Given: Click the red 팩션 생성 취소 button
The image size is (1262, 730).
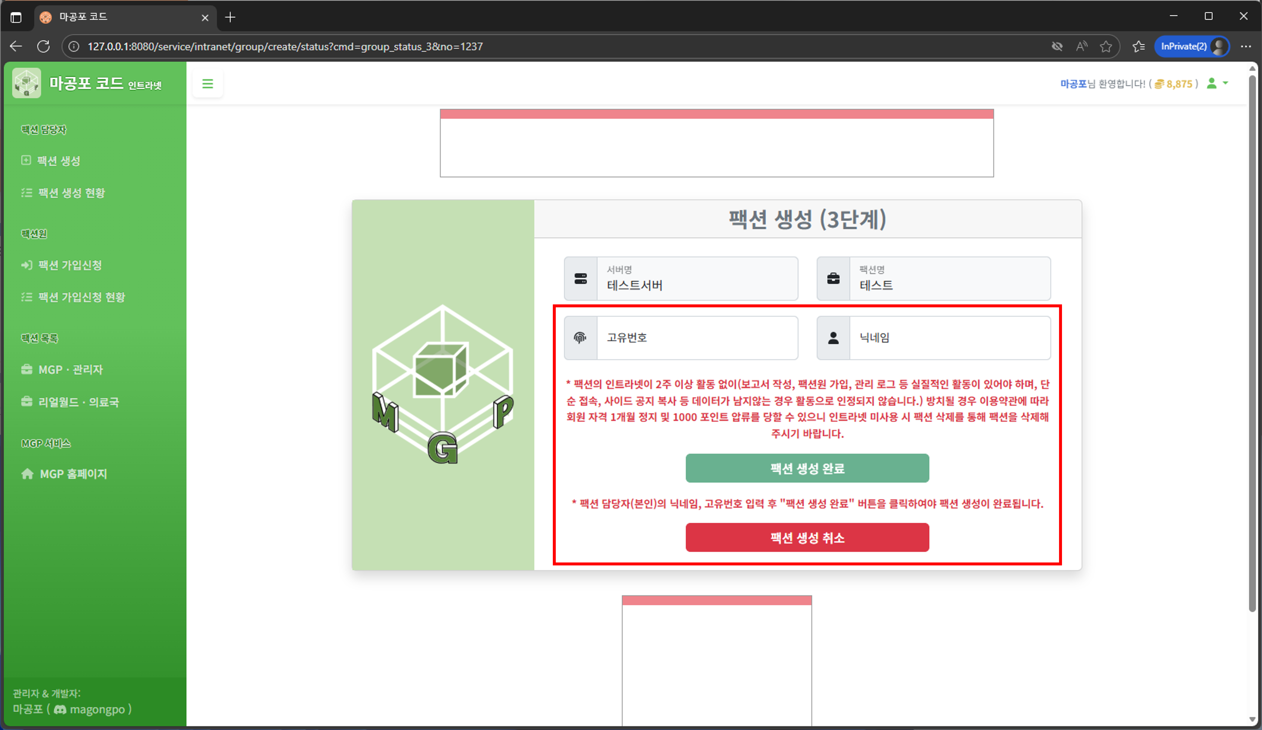Looking at the screenshot, I should click(x=807, y=538).
